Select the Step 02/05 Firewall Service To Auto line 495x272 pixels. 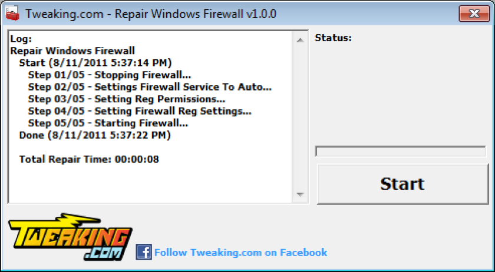[x=150, y=87]
